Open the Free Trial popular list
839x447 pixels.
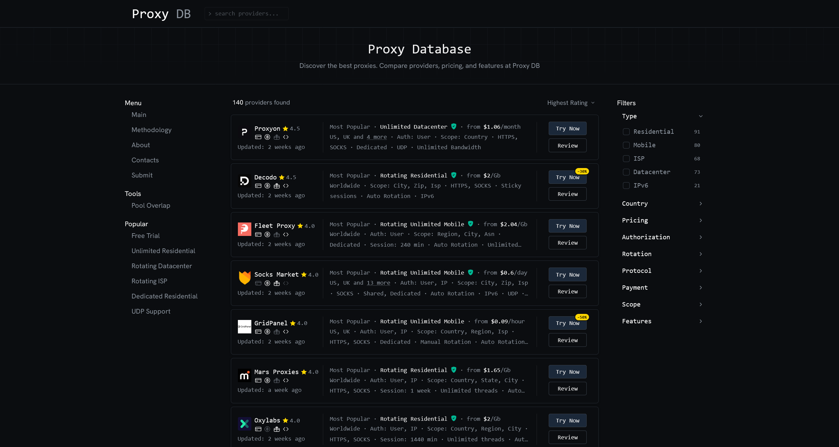pyautogui.click(x=145, y=236)
